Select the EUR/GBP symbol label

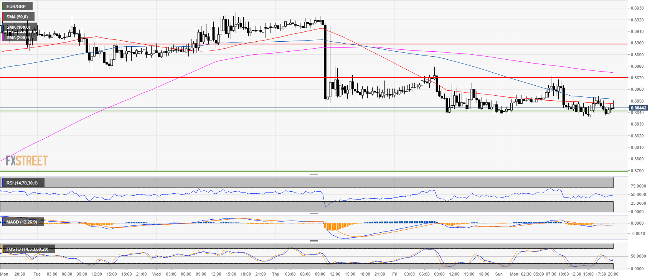point(16,7)
